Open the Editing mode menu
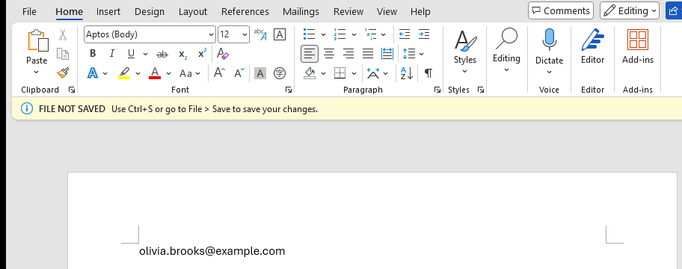This screenshot has width=682, height=269. 630,10
